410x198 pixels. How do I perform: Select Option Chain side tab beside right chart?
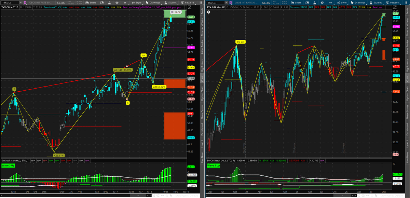tap(407, 93)
